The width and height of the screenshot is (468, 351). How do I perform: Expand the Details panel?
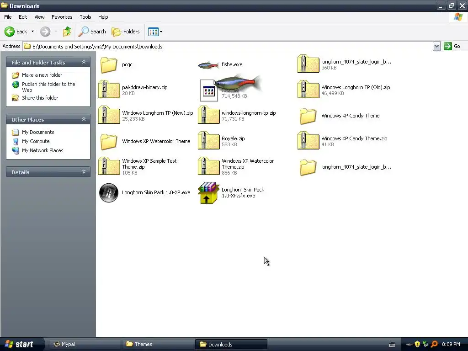tap(84, 172)
